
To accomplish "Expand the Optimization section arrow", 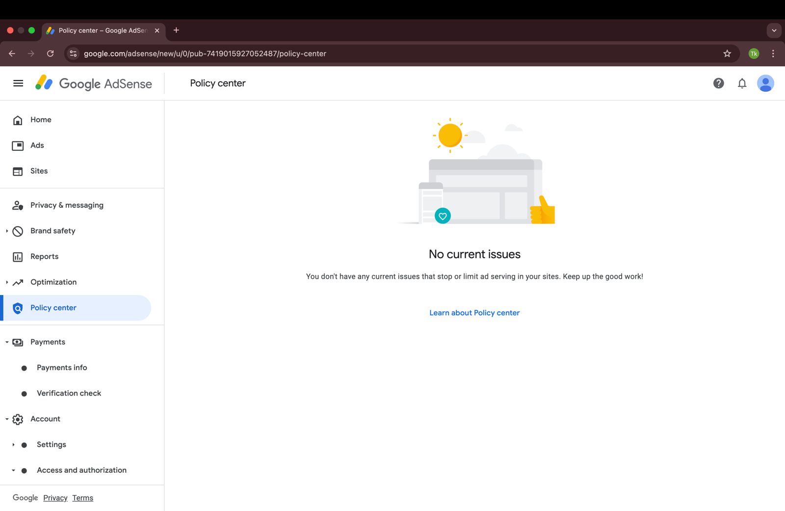I will coord(7,282).
